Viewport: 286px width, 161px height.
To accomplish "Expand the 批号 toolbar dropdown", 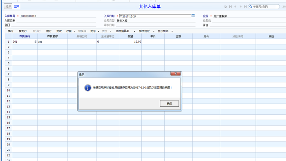I will [x=99, y=31].
